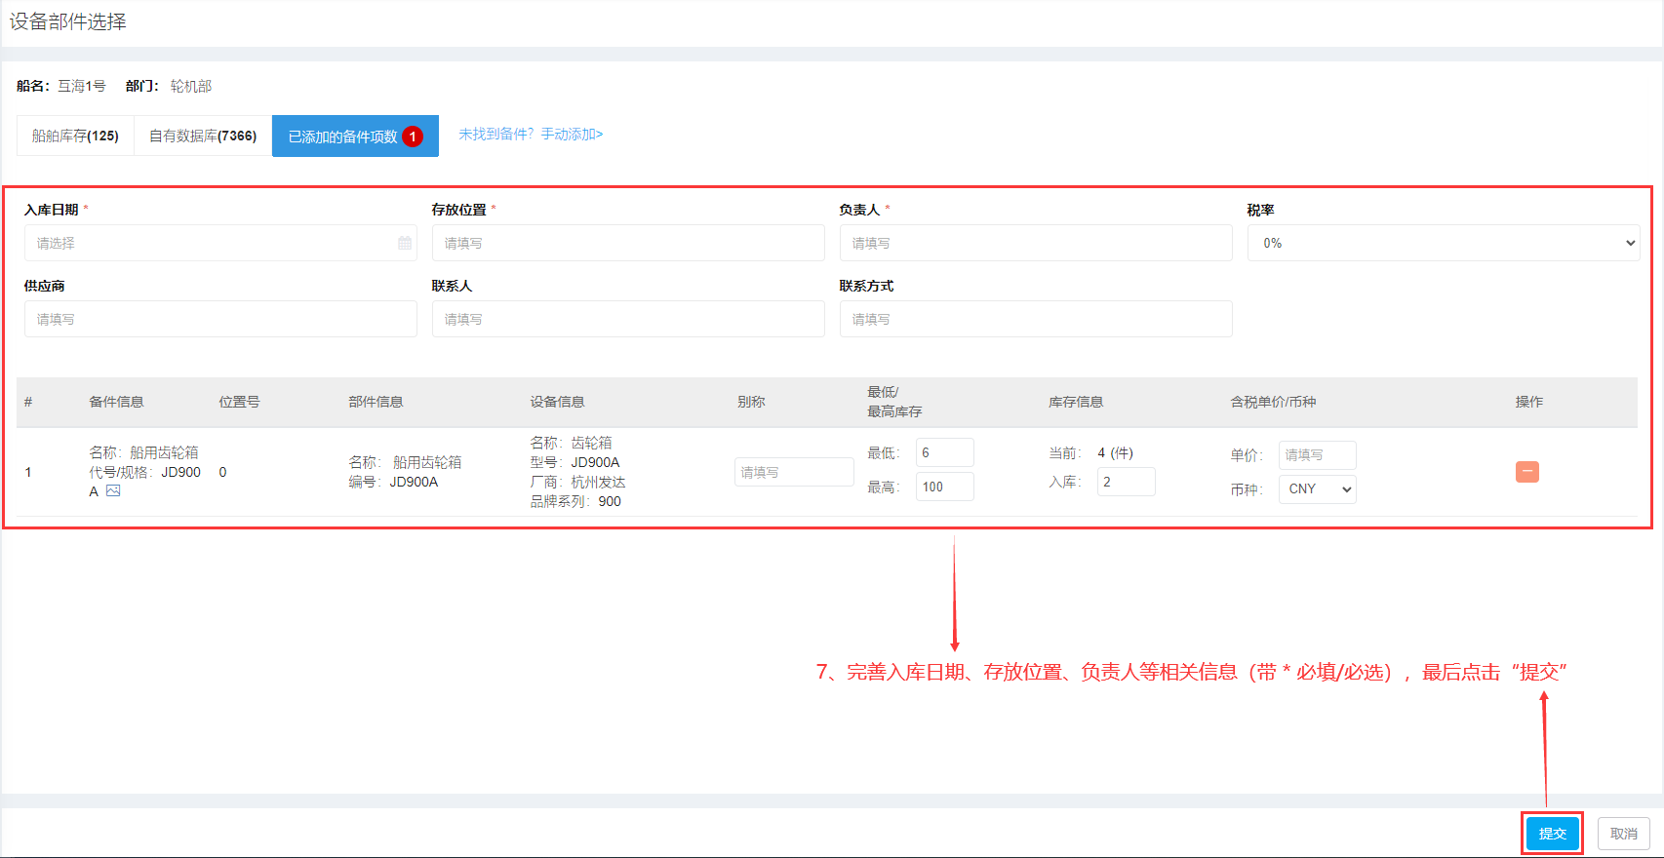The height and width of the screenshot is (858, 1664).
Task: Click the 单价 price input field
Action: click(x=1317, y=455)
